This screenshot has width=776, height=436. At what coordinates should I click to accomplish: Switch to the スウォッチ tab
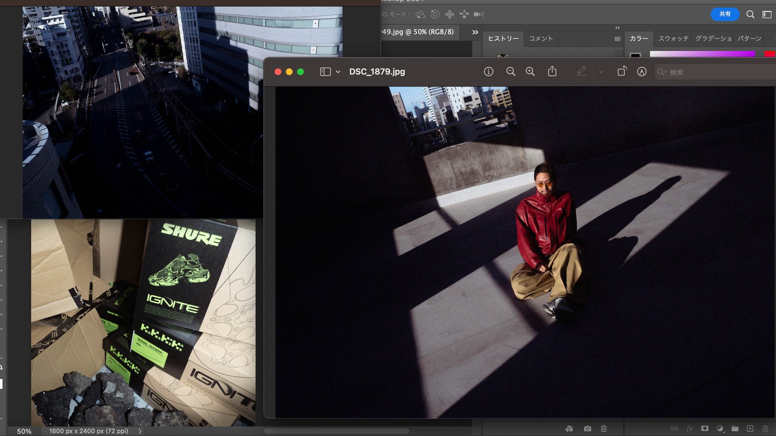click(x=673, y=38)
